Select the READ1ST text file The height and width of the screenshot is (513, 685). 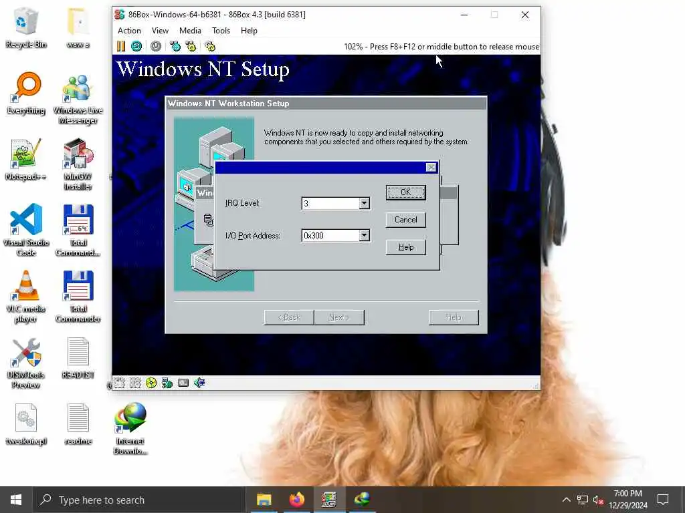[78, 358]
